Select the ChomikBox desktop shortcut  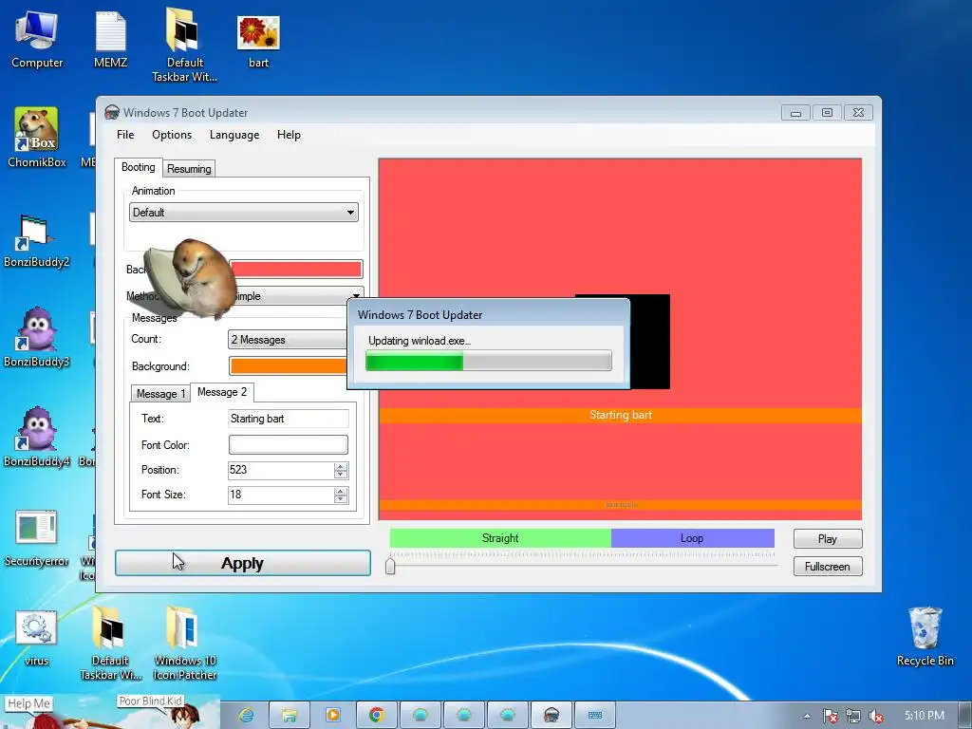pyautogui.click(x=37, y=138)
